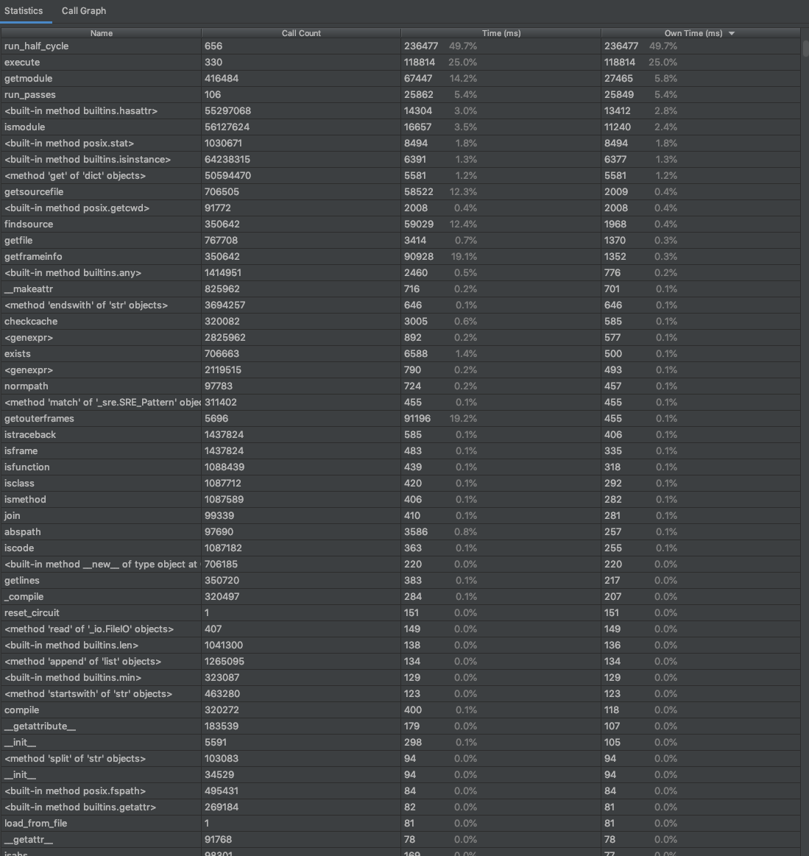This screenshot has width=809, height=856.
Task: Select the Statistics tab
Action: [24, 11]
